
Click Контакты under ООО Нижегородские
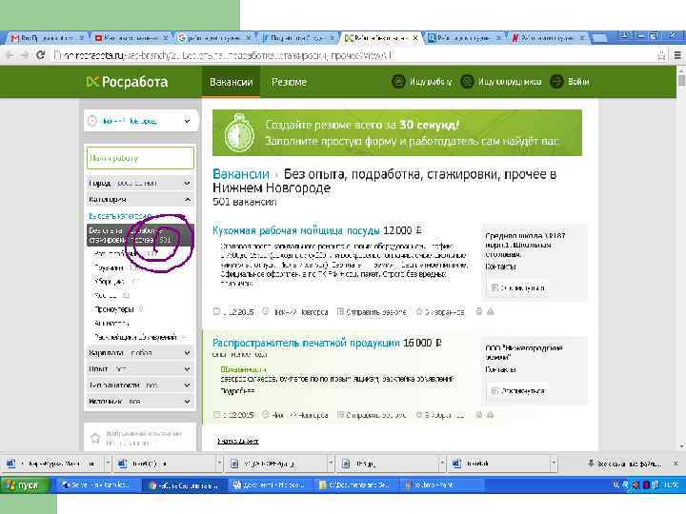[500, 369]
